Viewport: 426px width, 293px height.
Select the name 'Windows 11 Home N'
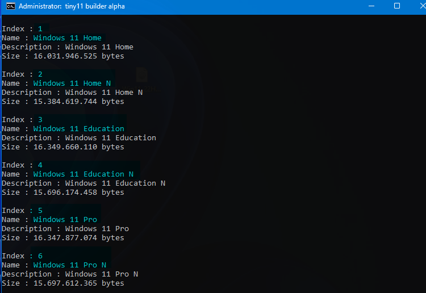click(x=72, y=83)
